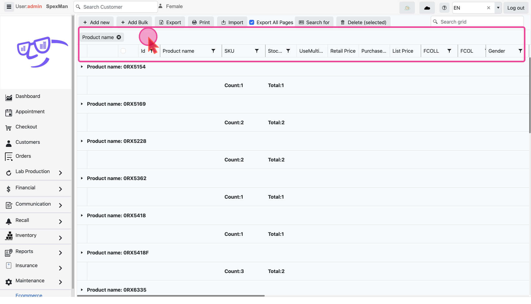531x304 pixels.
Task: Open the Gender column filter icon
Action: coord(520,51)
